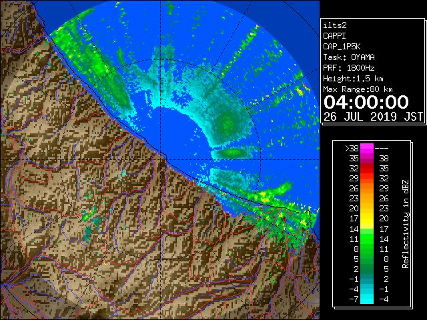427x320 pixels.
Task: Click the CAP_1P5K text
Action: coord(342,47)
